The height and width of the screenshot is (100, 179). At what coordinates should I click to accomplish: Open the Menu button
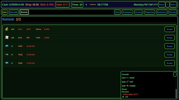pyautogui.click(x=173, y=5)
